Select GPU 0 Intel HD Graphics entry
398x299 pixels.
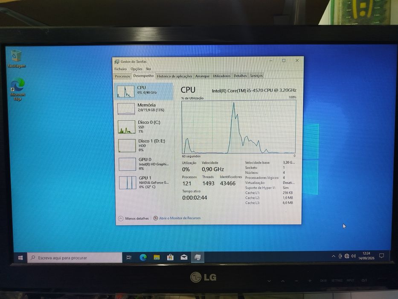(145, 164)
